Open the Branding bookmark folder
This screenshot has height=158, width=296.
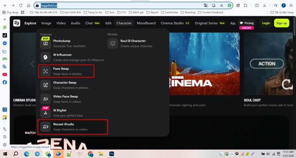coord(188,13)
